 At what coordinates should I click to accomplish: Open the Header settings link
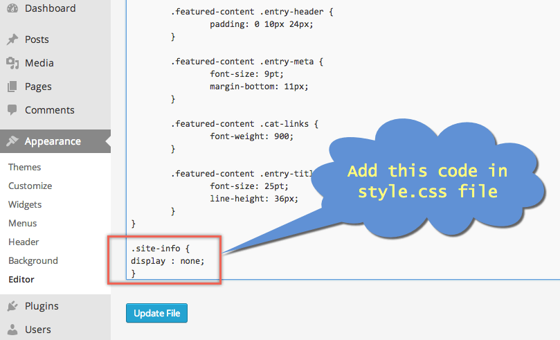pos(24,242)
